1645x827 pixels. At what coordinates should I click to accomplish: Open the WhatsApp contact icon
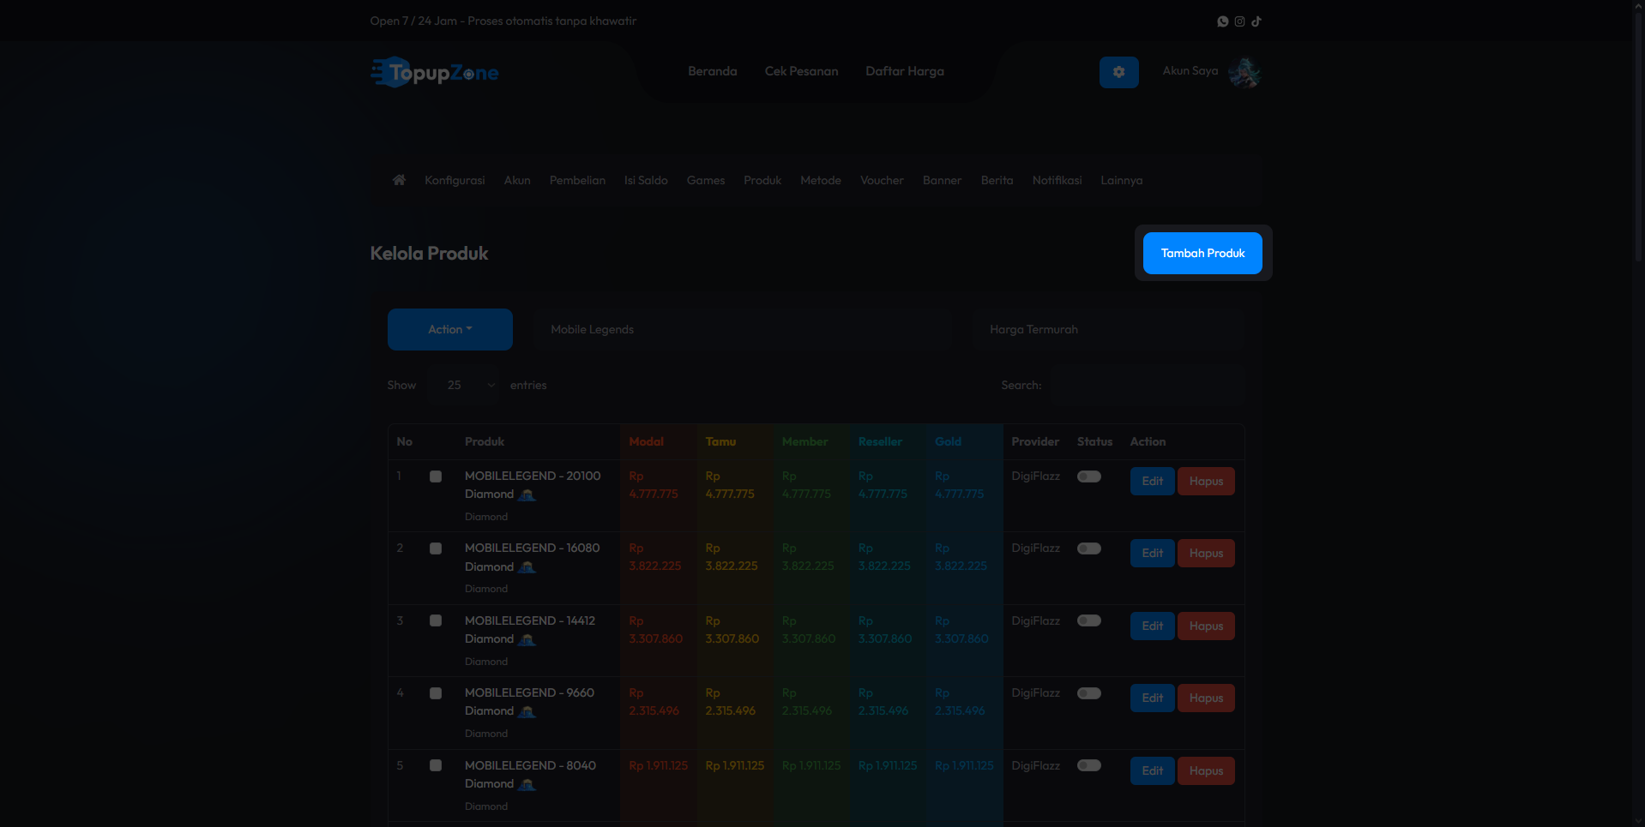click(x=1223, y=21)
